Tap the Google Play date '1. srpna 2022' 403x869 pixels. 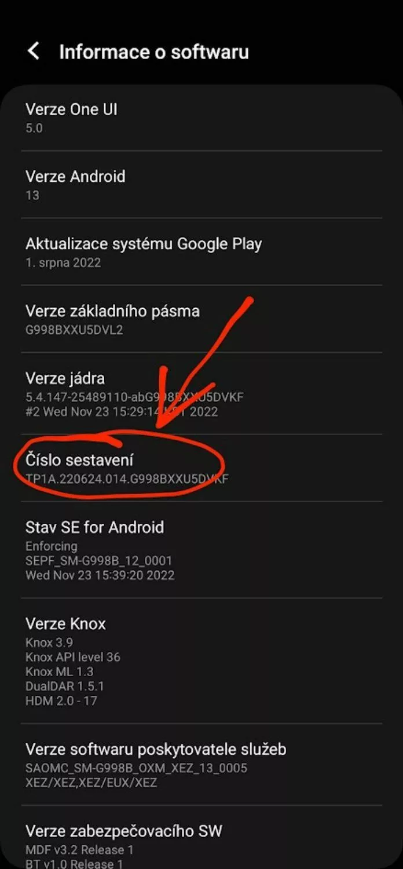click(63, 262)
